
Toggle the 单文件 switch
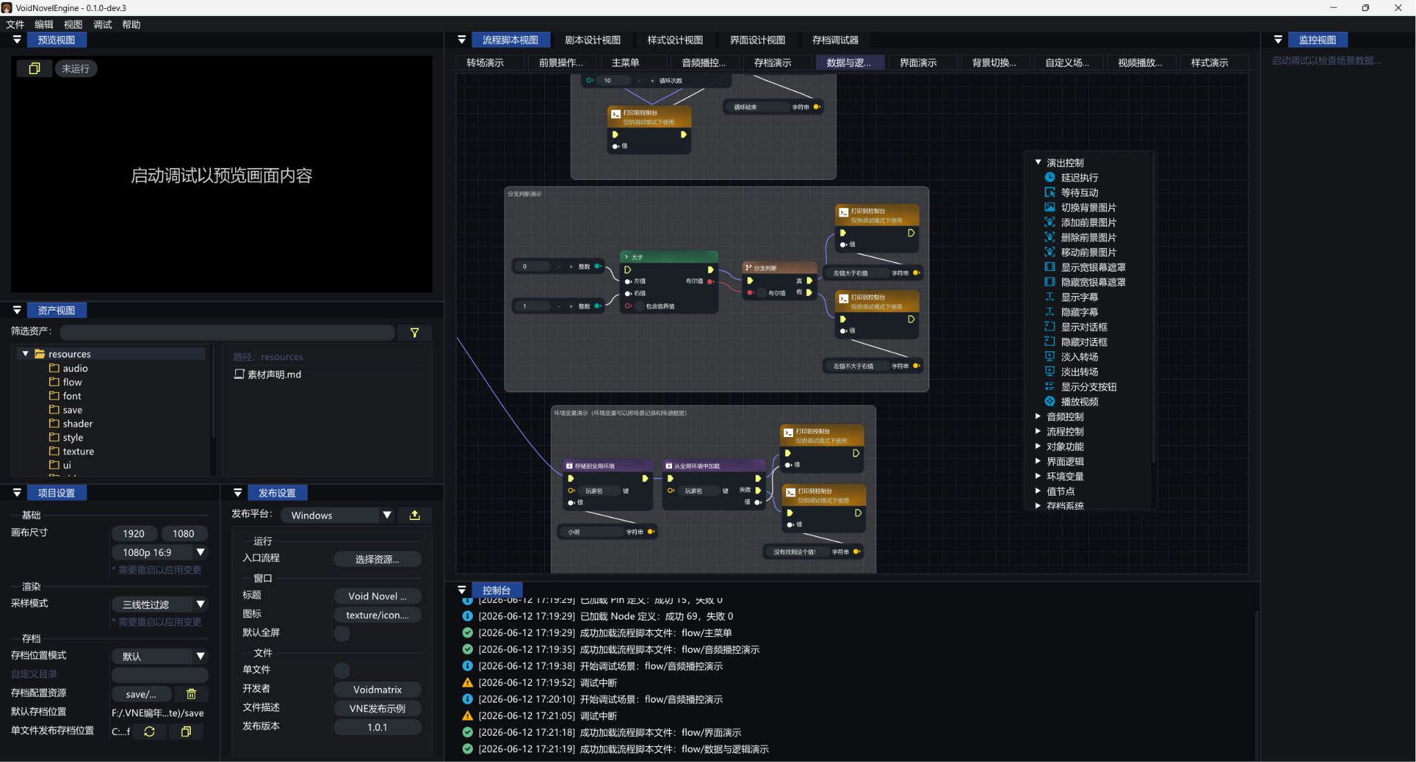click(342, 670)
